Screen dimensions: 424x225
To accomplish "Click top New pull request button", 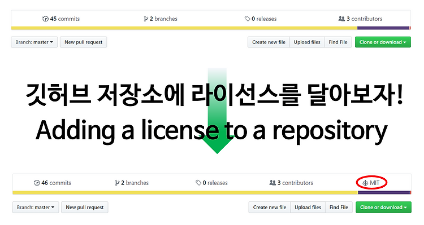I will tap(83, 42).
